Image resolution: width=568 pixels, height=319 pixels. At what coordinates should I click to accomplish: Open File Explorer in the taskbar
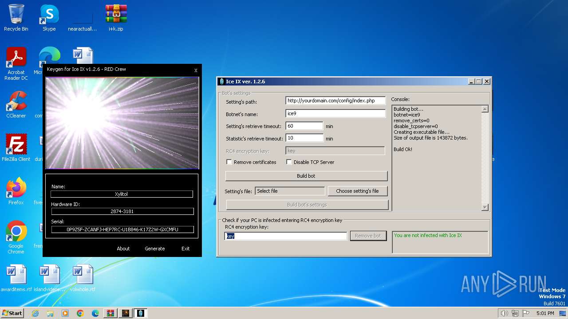(50, 313)
